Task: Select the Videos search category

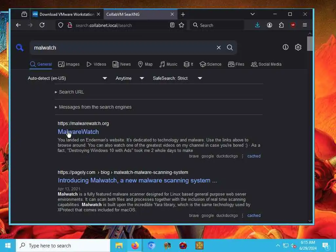Action: click(x=96, y=64)
